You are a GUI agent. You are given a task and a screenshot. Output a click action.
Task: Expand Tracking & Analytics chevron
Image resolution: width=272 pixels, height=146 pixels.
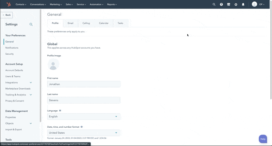point(31,95)
